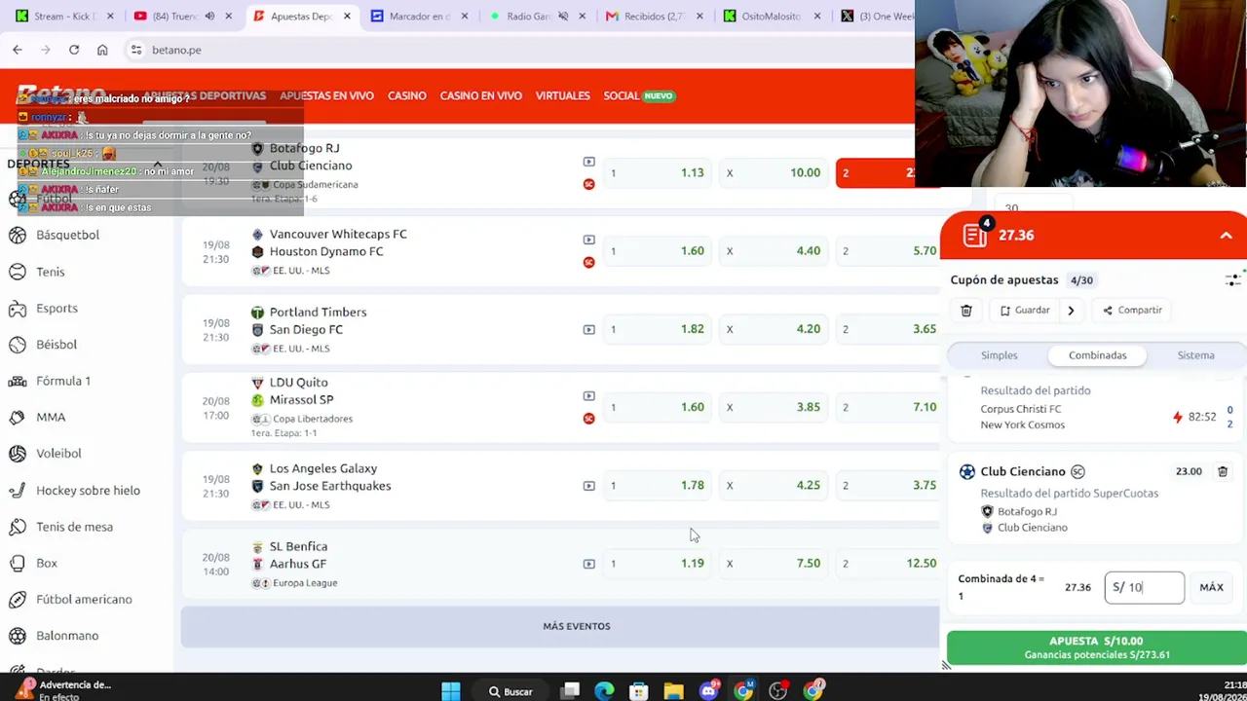This screenshot has height=701, width=1247.
Task: Select draw odds 7.50 for Benfica match
Action: point(775,563)
